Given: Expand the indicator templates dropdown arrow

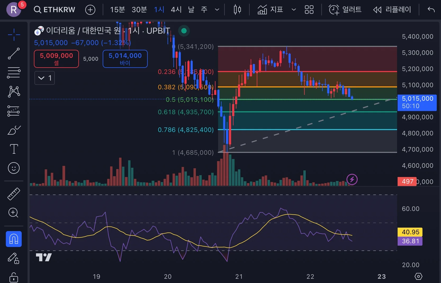Looking at the screenshot, I should point(294,10).
